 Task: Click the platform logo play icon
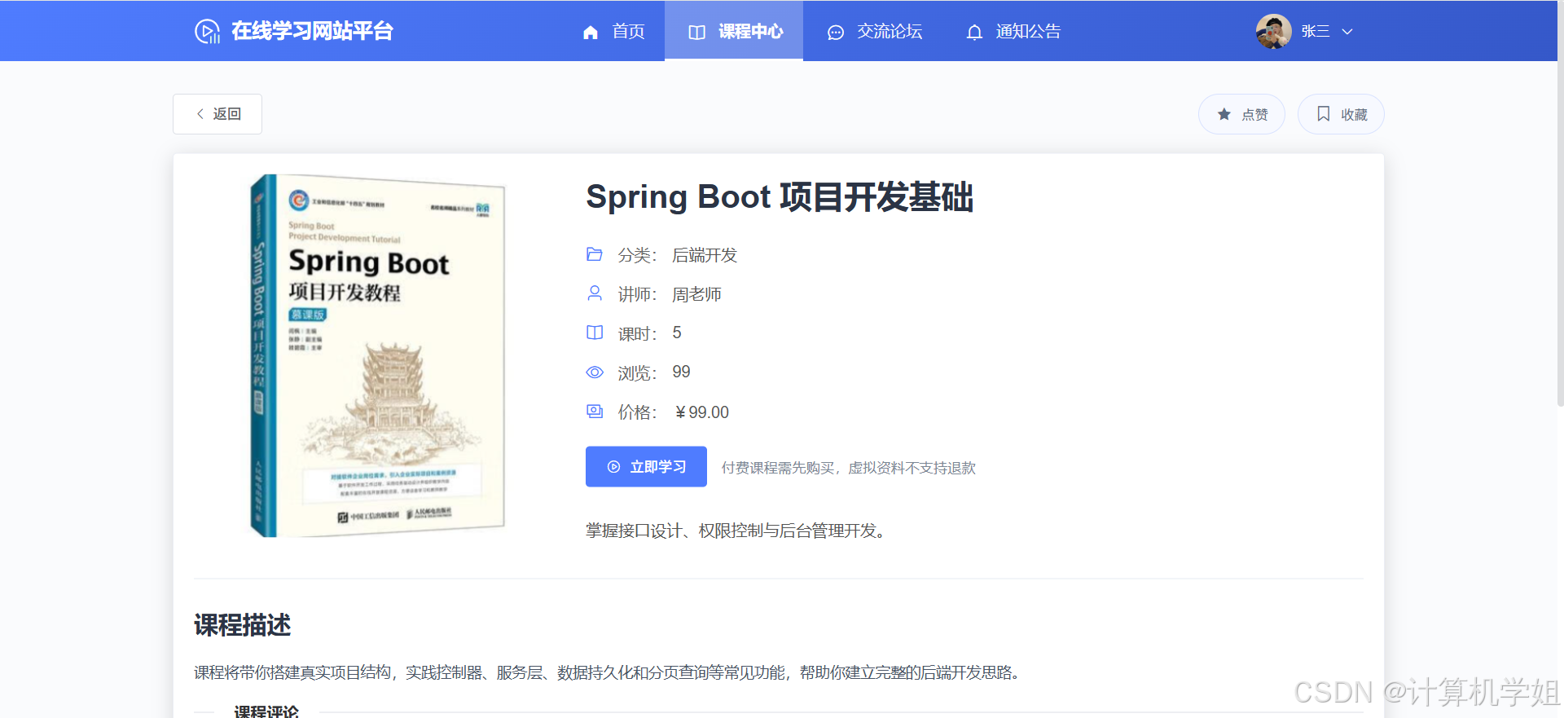[x=207, y=31]
